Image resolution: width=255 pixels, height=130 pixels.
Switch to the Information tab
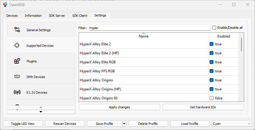(x=33, y=16)
